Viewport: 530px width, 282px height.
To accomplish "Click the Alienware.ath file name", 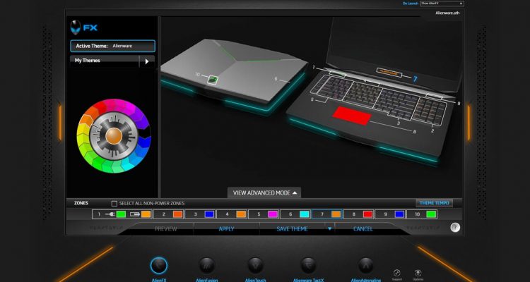I will point(447,13).
